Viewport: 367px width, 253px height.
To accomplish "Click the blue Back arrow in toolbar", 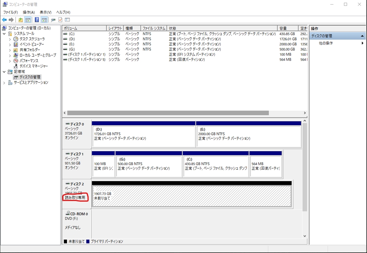I will coord(4,20).
